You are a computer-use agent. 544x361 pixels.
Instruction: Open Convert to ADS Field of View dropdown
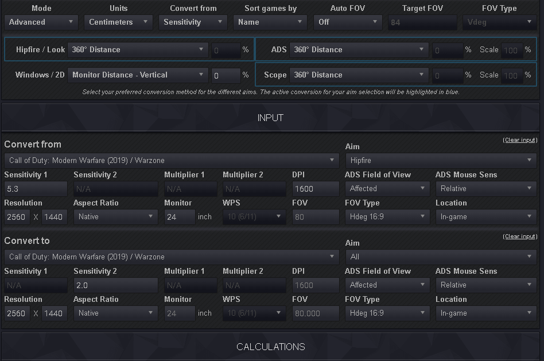pos(387,285)
